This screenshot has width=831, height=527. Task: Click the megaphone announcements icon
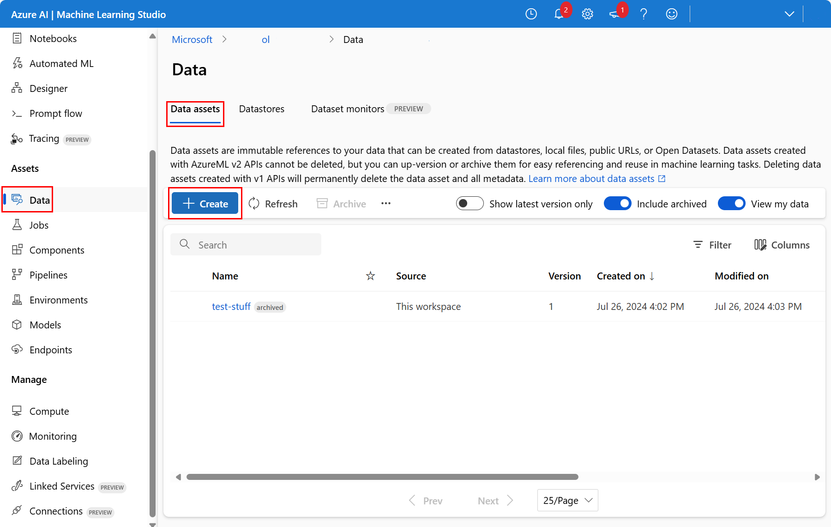click(x=614, y=14)
